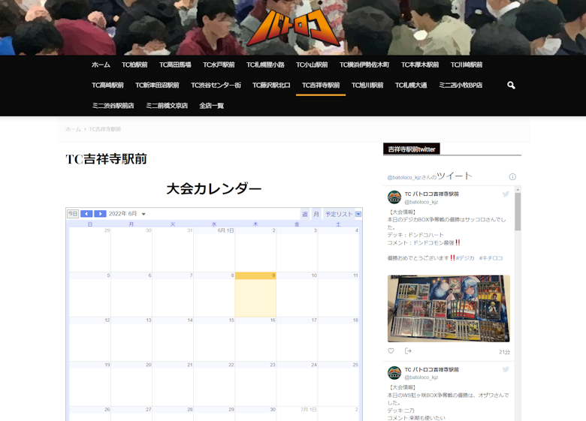Switch calendar to 予定リスト view
This screenshot has height=421, width=586.
(339, 214)
